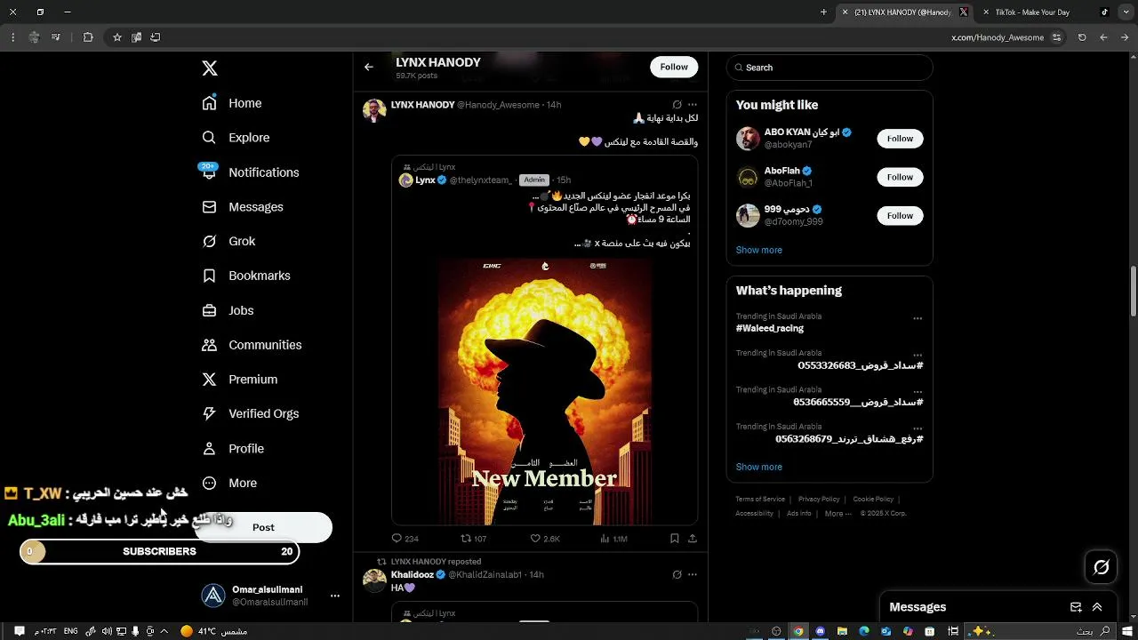Expand the Messages drawer
This screenshot has width=1138, height=640.
coord(1097,607)
